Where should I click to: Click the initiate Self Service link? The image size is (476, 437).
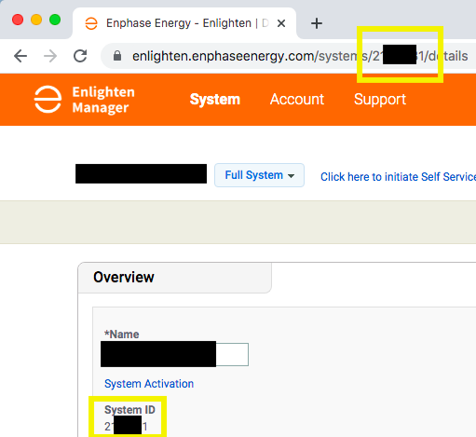pos(398,177)
